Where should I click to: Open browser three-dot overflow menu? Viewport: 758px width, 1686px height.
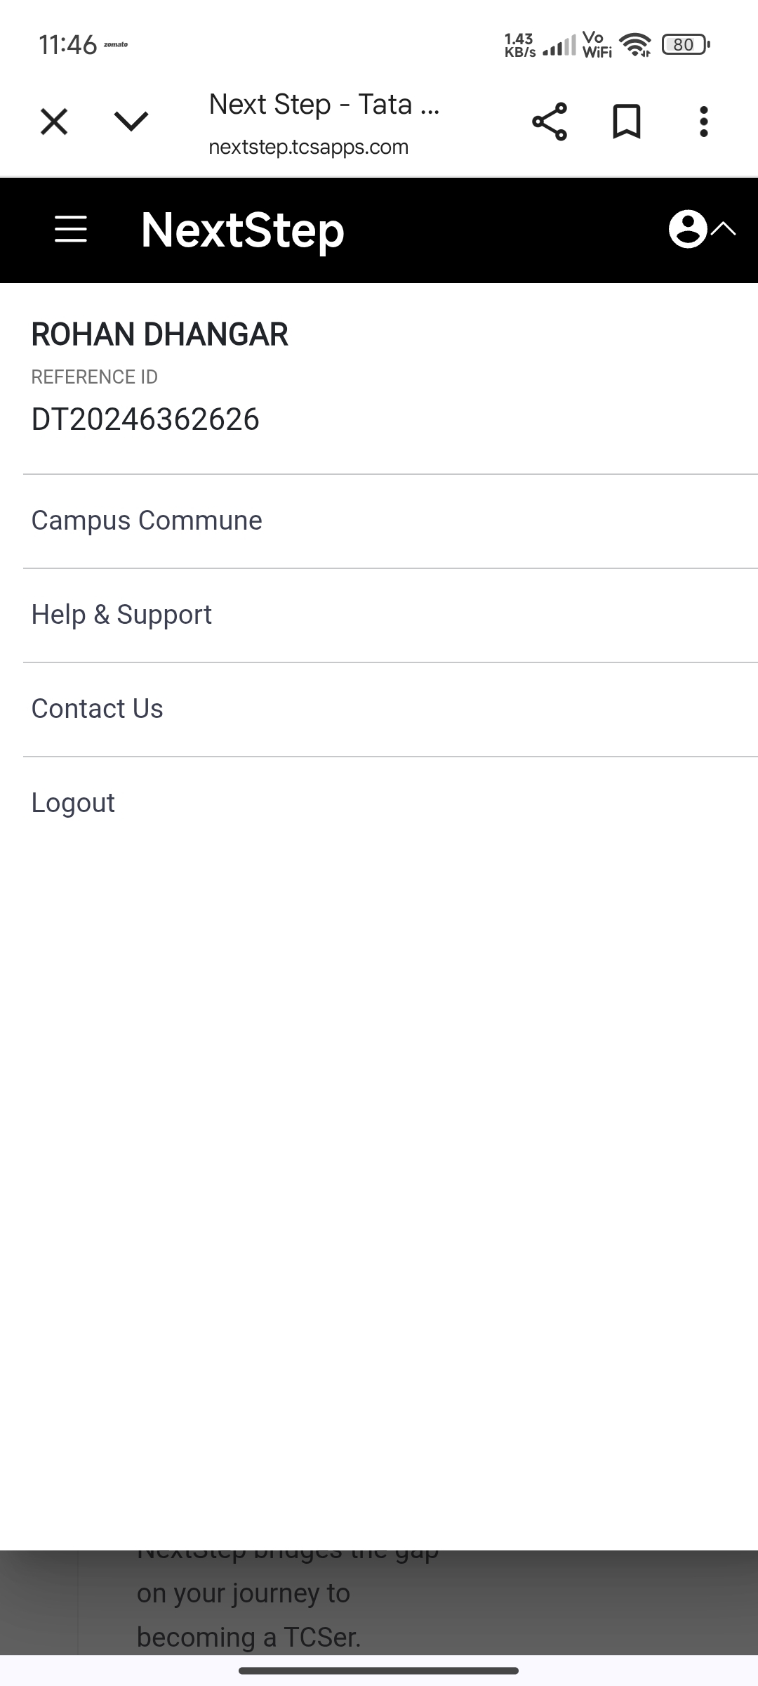pos(703,122)
